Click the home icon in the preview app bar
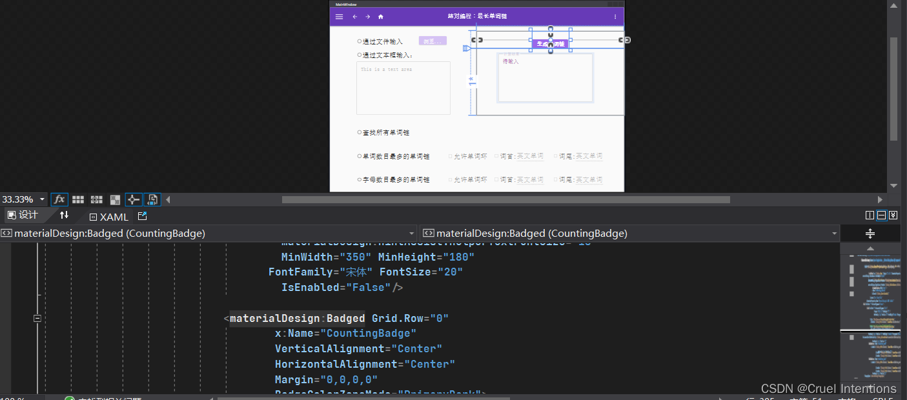The width and height of the screenshot is (907, 400). tap(381, 17)
